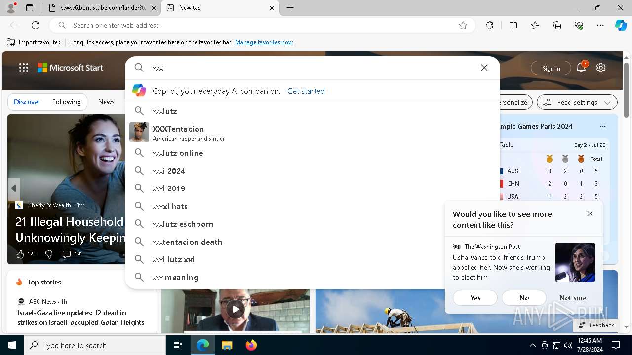Open Olympic Games card more options

tap(602, 126)
